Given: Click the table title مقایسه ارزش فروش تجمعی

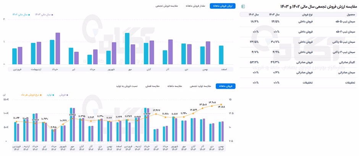Looking at the screenshot, I should click(x=318, y=6).
